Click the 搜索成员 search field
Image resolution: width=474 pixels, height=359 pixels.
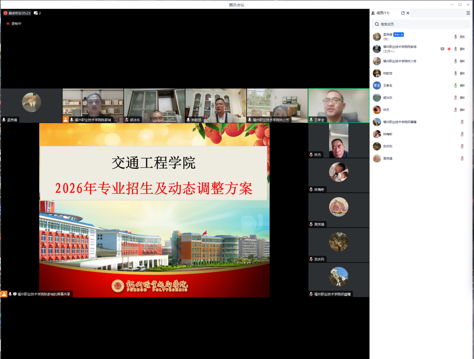pyautogui.click(x=421, y=24)
